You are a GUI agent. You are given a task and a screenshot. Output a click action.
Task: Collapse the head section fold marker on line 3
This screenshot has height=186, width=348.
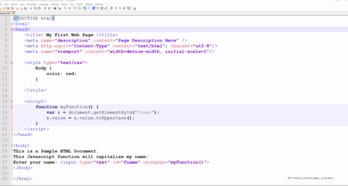(x=12, y=30)
